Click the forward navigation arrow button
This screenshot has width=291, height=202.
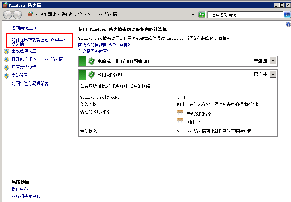click(17, 15)
